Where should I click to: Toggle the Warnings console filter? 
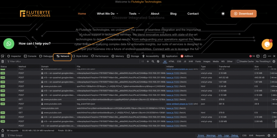211,135
